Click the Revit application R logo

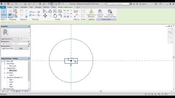pyautogui.click(x=2, y=4)
